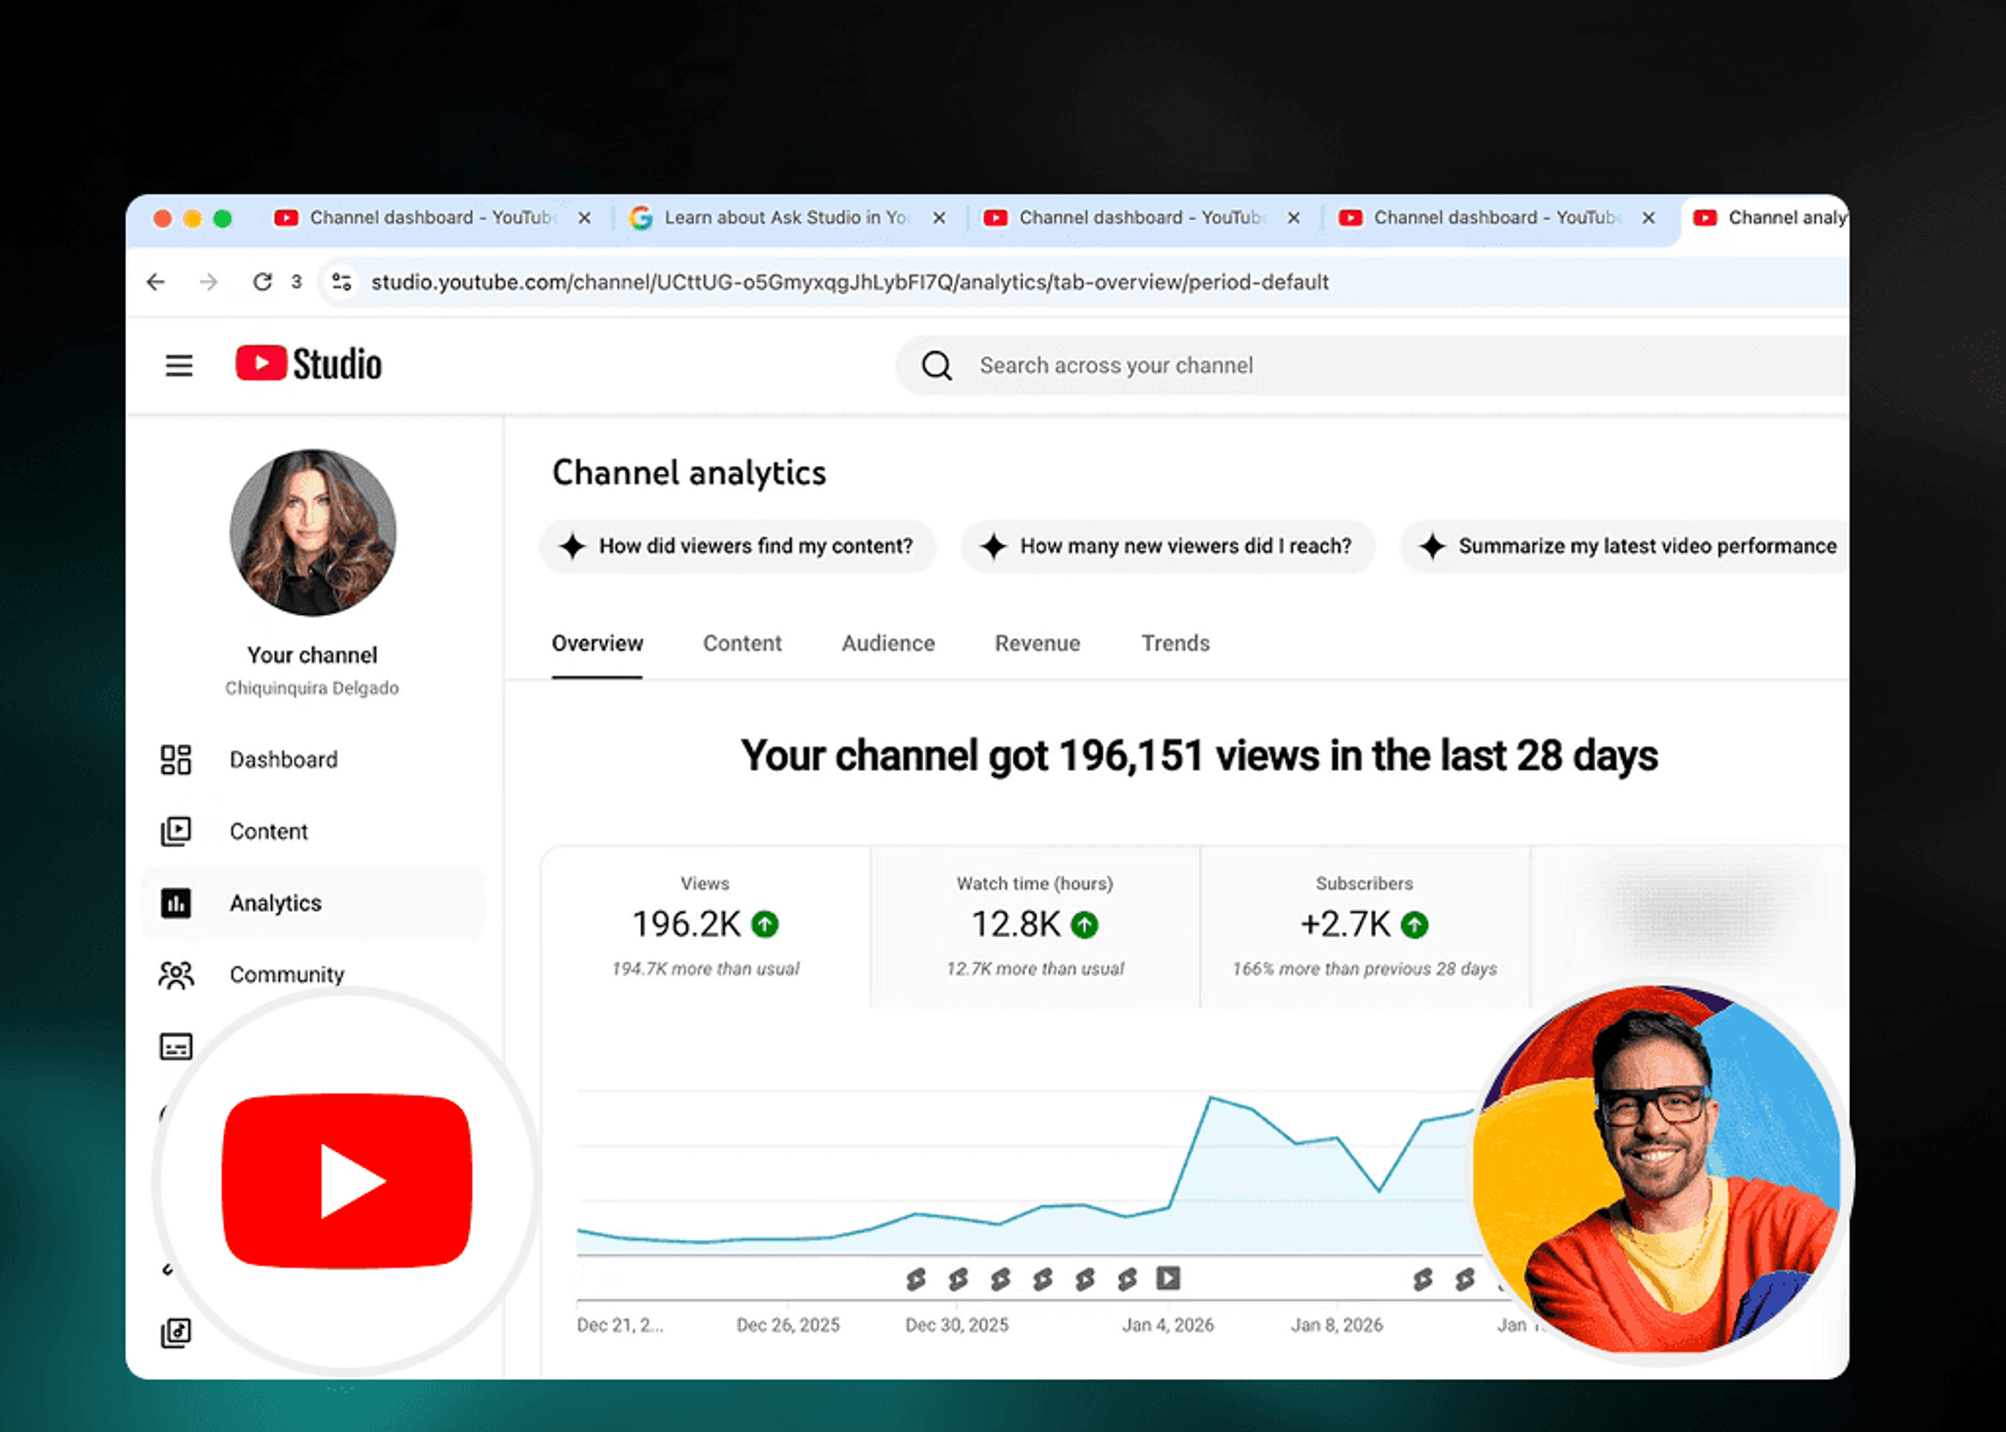Select the Subscribers metric card
Viewport: 2006px width, 1432px height.
[x=1365, y=926]
